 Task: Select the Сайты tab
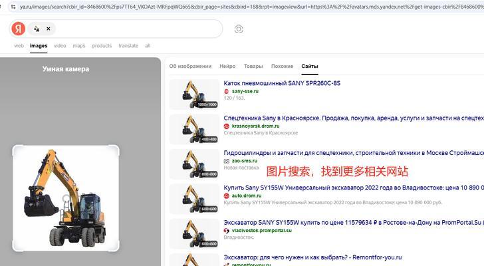click(x=310, y=66)
